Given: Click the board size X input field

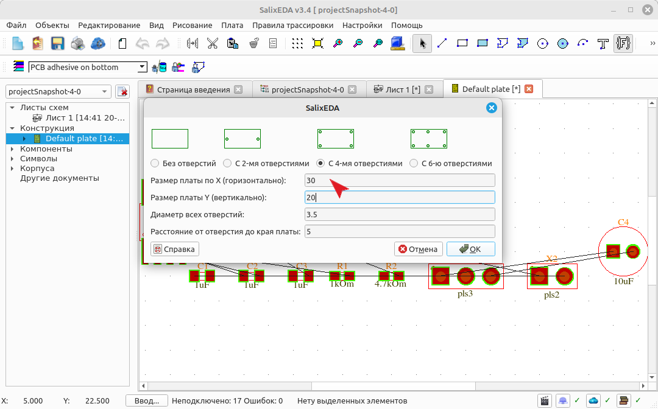Looking at the screenshot, I should click(x=400, y=180).
